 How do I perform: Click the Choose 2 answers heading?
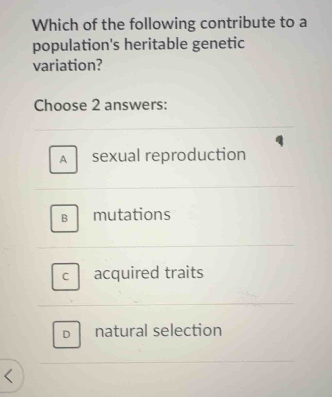point(101,105)
